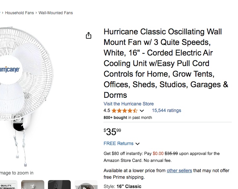Screen dimensions: 238x189
Task: Expand the rating breakdown chevron after the stars
Action: click(x=142, y=111)
